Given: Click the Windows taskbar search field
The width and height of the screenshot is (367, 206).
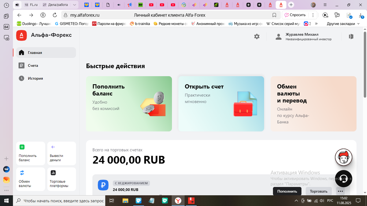Looking at the screenshot, I should [59, 201].
